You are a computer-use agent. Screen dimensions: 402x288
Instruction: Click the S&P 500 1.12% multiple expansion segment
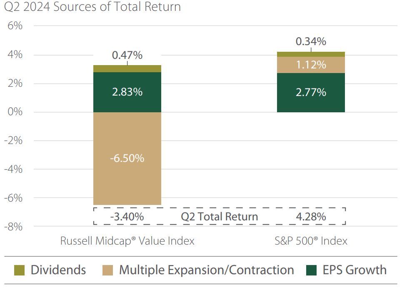click(311, 65)
